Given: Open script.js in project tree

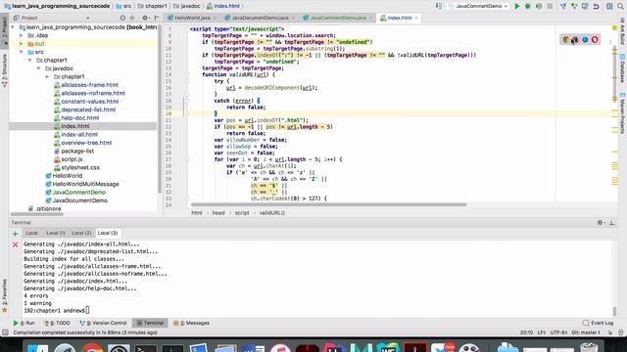Looking at the screenshot, I should [x=72, y=159].
